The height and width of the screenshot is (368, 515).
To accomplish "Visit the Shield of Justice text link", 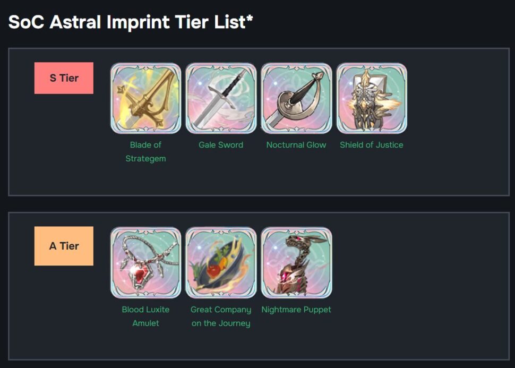I will [x=372, y=145].
